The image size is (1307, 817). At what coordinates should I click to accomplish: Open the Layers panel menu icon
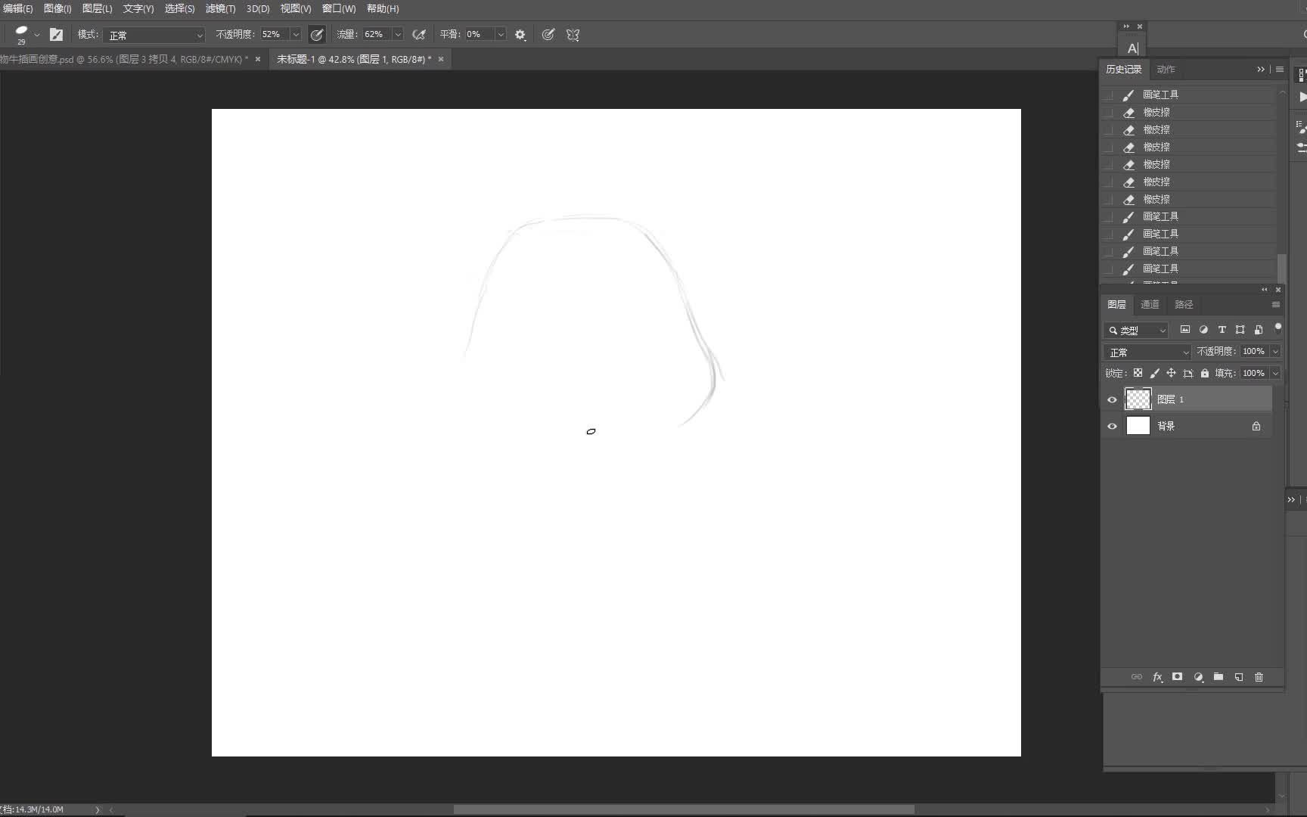click(x=1276, y=305)
